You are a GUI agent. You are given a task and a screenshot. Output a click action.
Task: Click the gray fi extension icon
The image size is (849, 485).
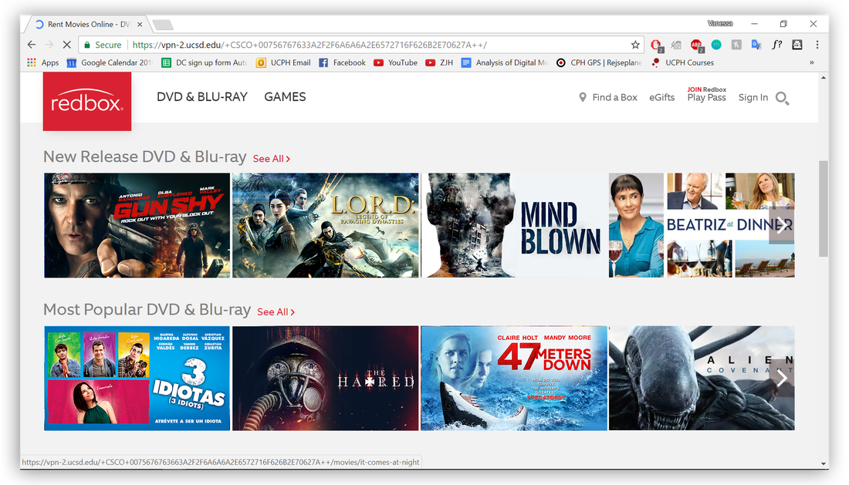click(x=736, y=45)
